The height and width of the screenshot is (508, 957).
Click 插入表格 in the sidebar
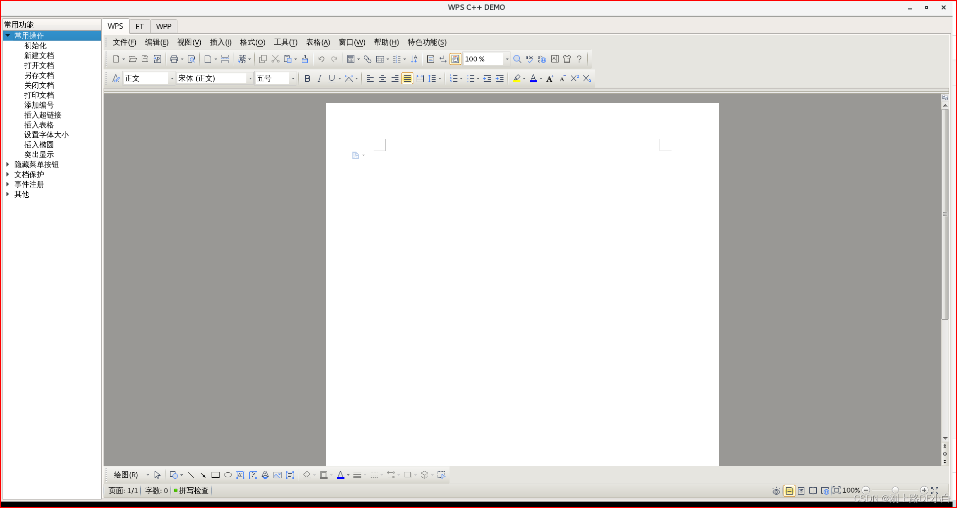click(x=39, y=125)
